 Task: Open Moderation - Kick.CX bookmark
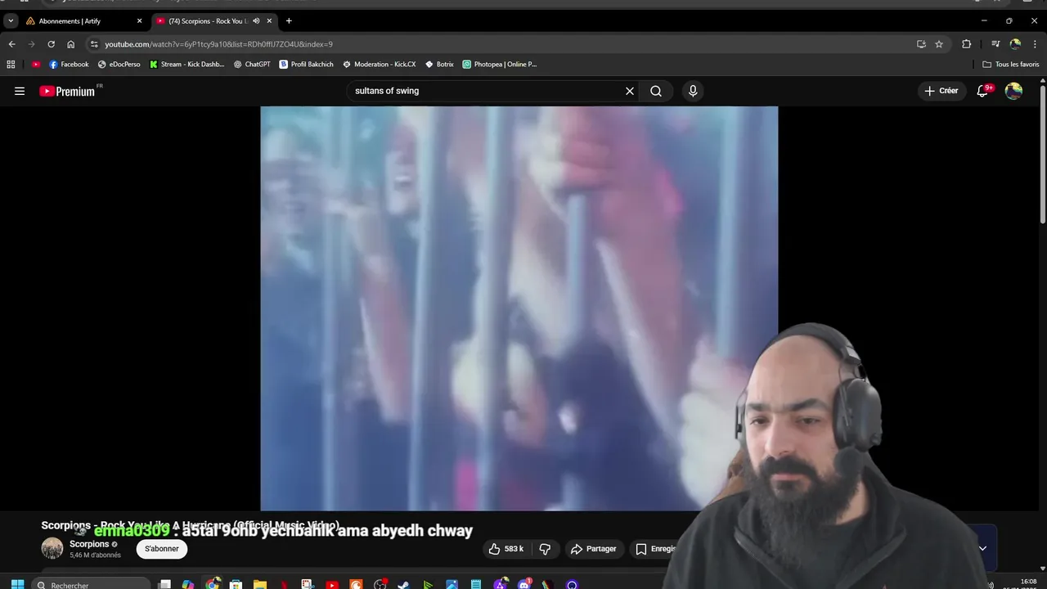coord(380,64)
